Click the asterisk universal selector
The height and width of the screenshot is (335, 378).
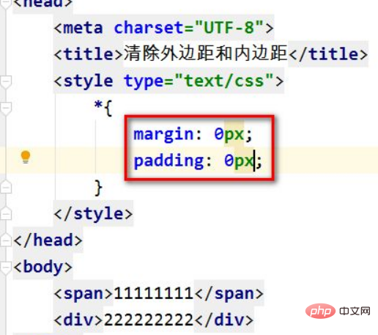tap(98, 105)
